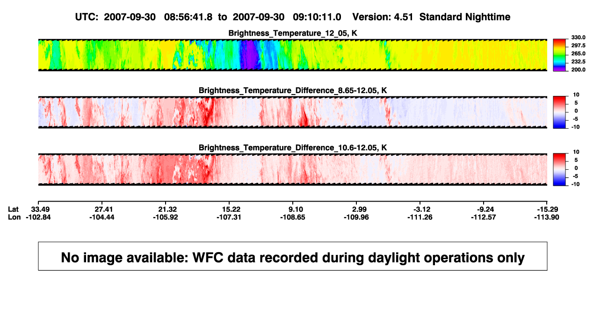
Task: Click the 297.5 colorbar label
Action: pos(579,45)
